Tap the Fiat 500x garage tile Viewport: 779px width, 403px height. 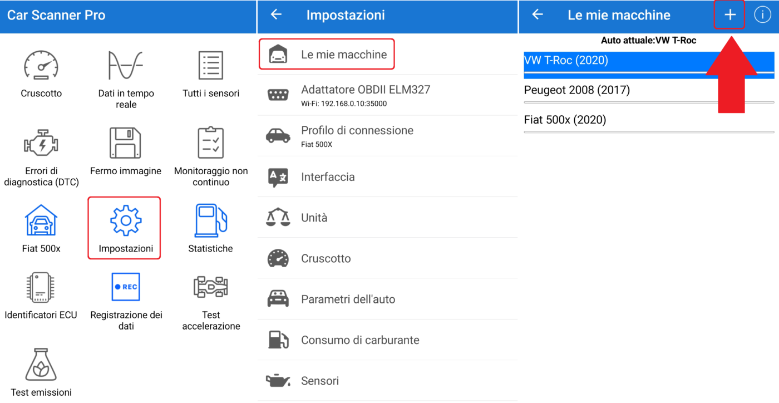[41, 228]
